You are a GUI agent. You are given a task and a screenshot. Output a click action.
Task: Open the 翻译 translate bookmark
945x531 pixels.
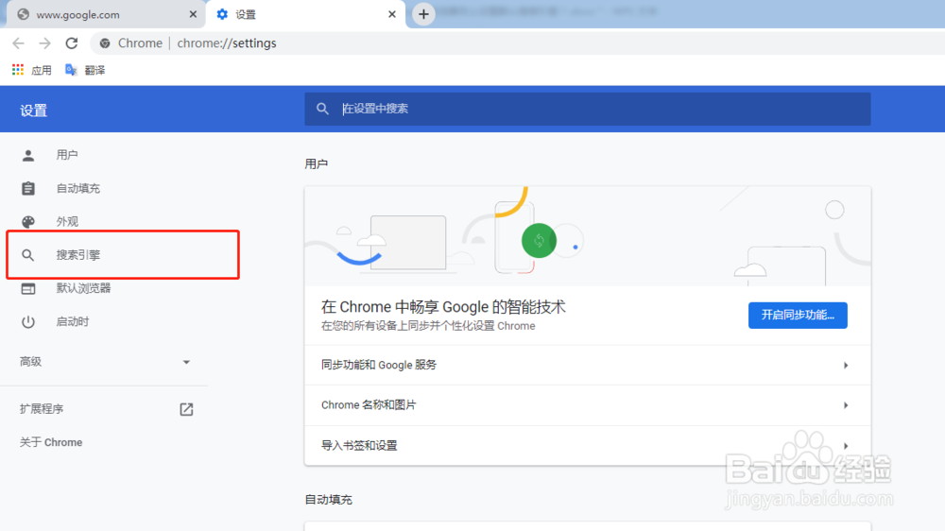(x=85, y=71)
